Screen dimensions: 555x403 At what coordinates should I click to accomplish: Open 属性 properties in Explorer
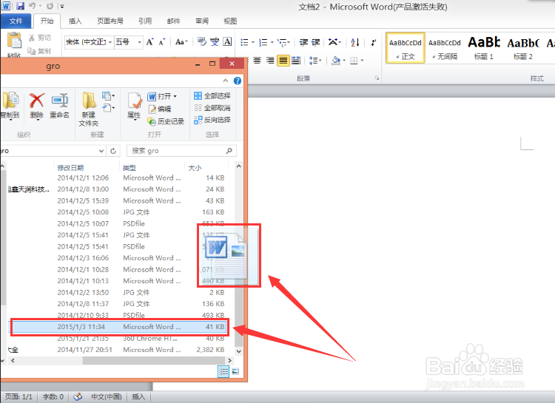134,106
